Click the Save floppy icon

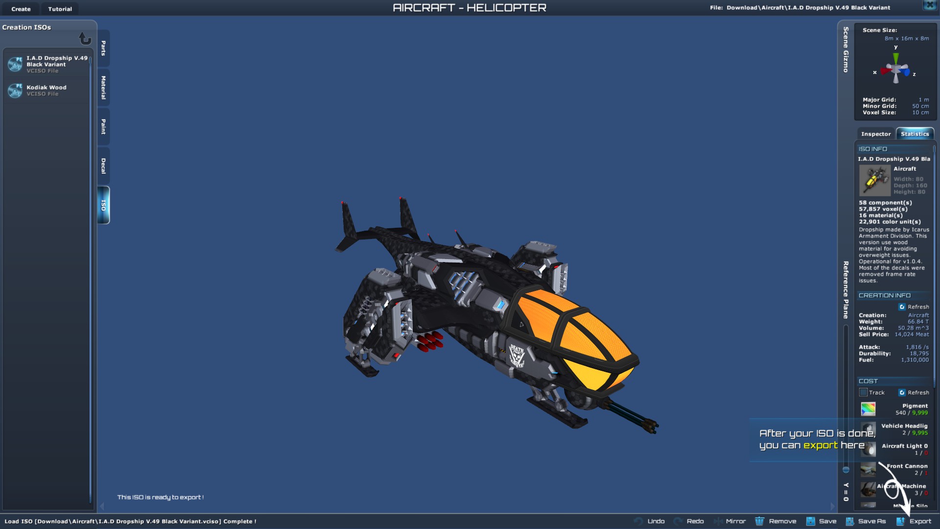click(x=811, y=521)
